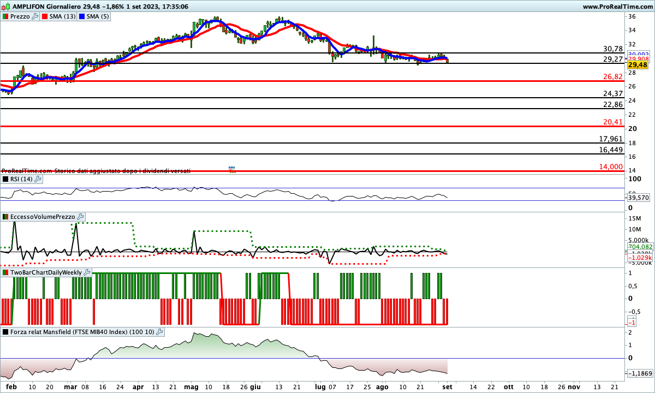Click the candlestick chart icon beside AMPLIFON
655x393 pixels.
(x=5, y=7)
